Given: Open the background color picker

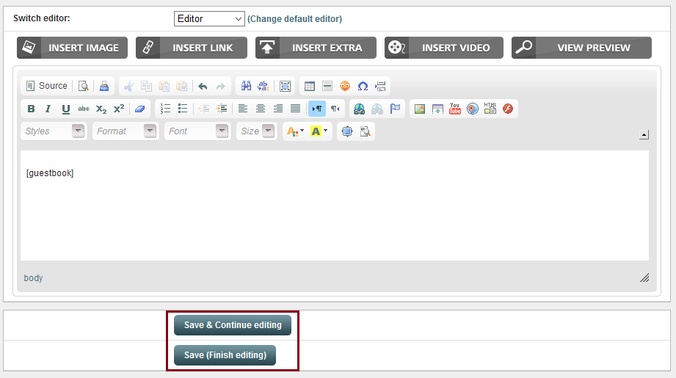Looking at the screenshot, I should (319, 131).
